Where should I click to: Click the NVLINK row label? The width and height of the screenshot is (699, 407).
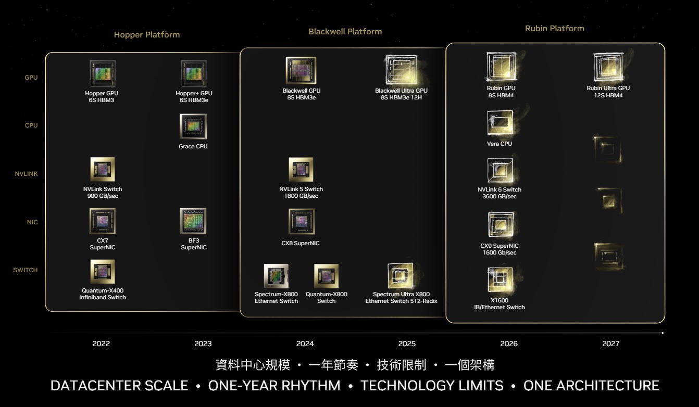26,174
